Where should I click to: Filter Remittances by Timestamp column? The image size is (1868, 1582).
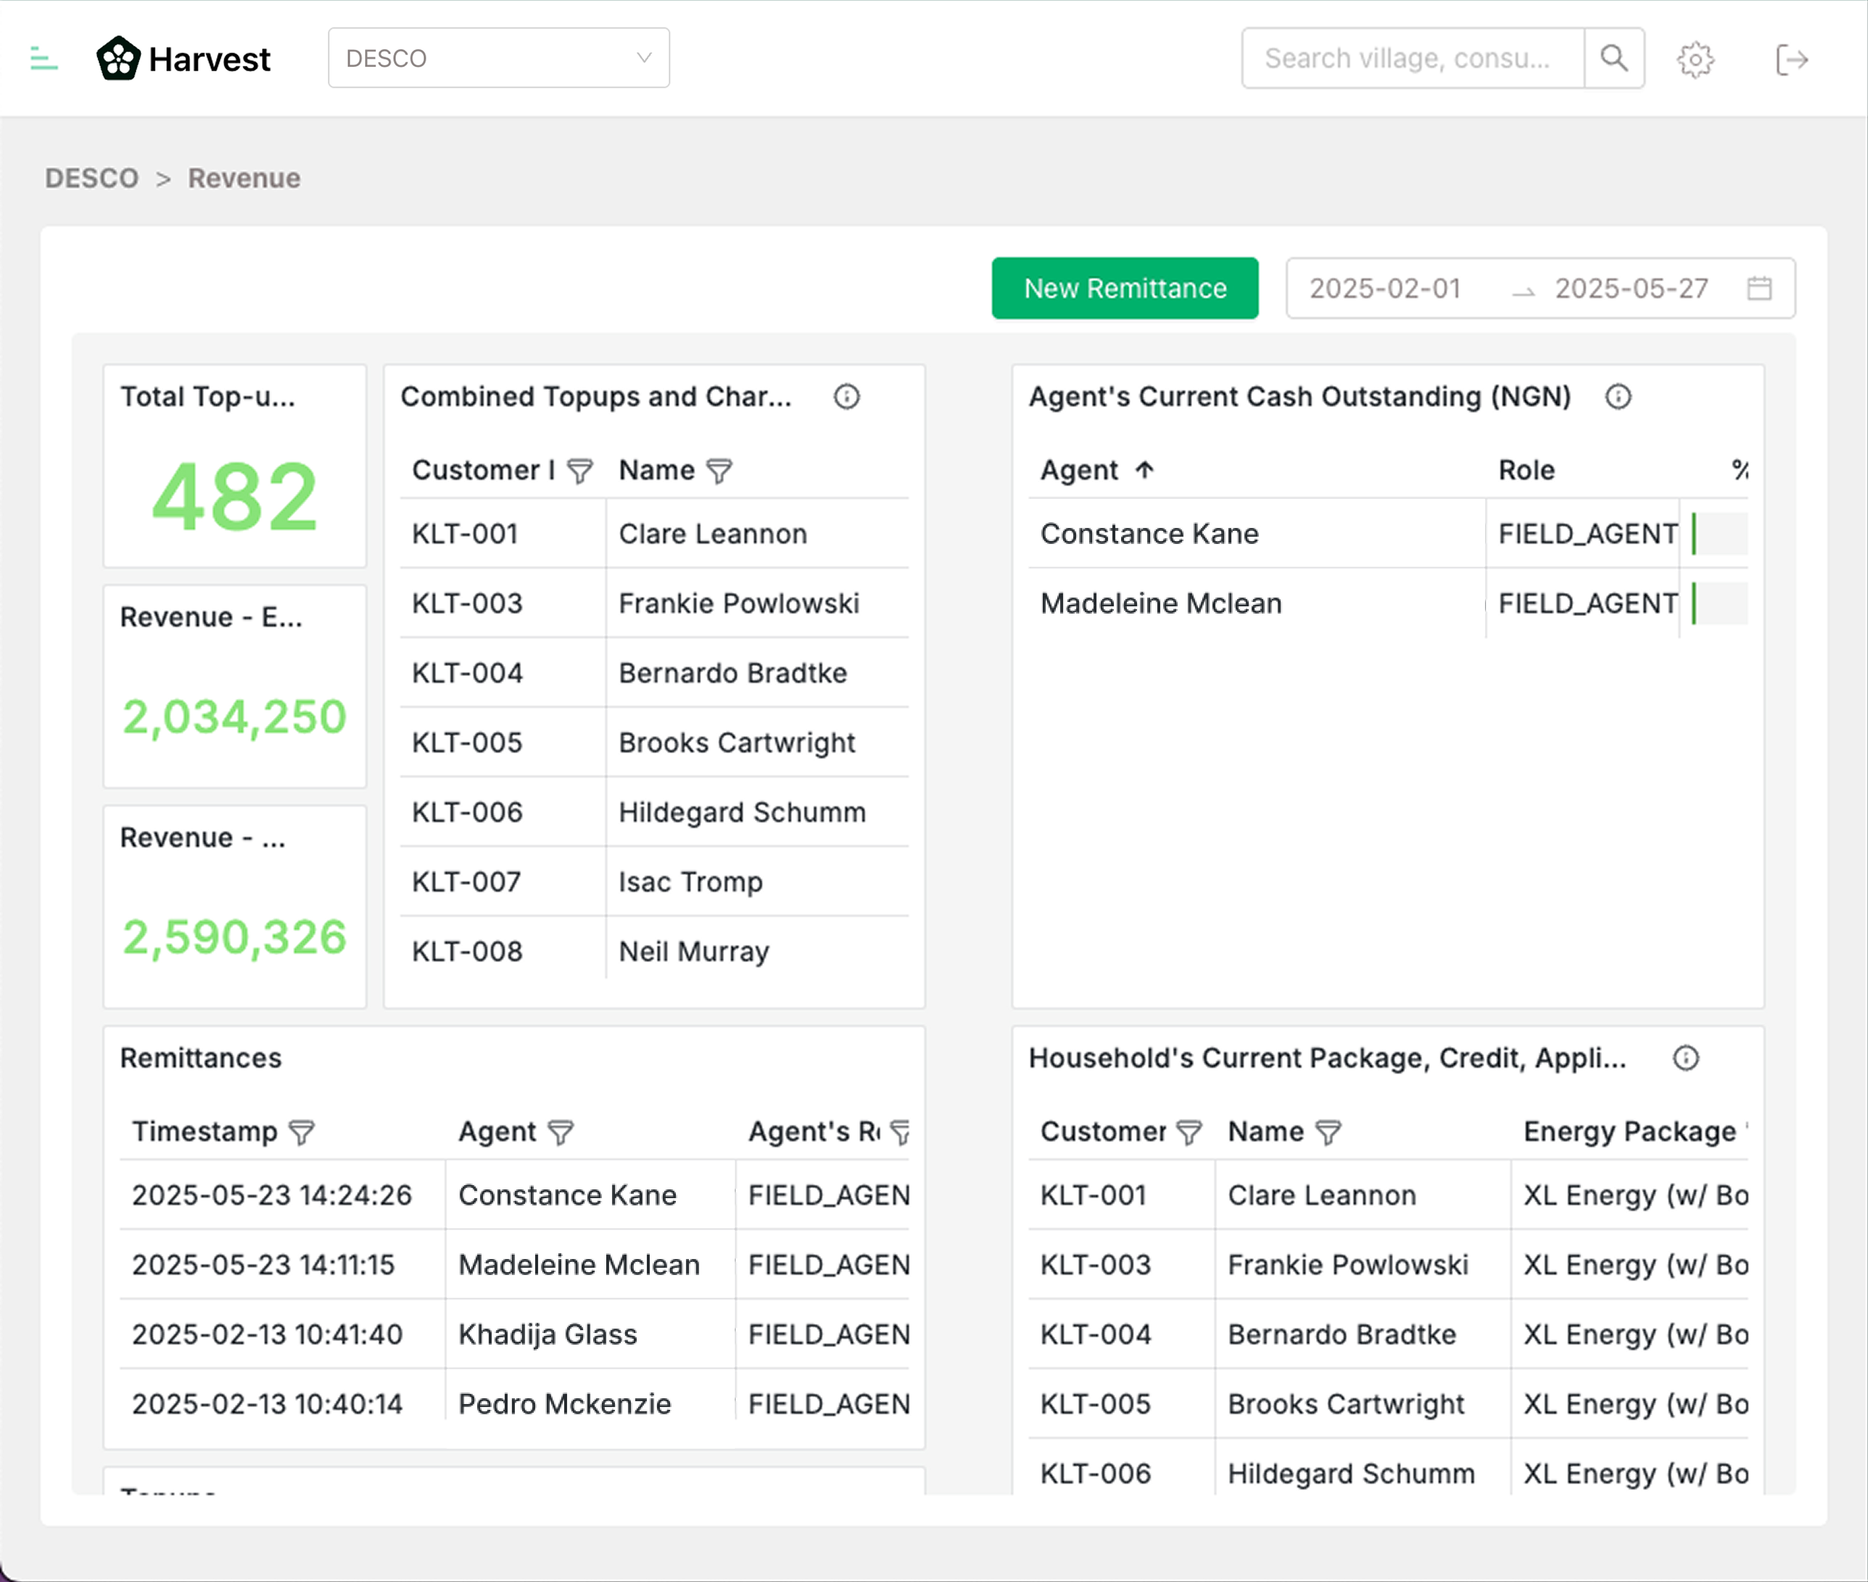coord(301,1133)
